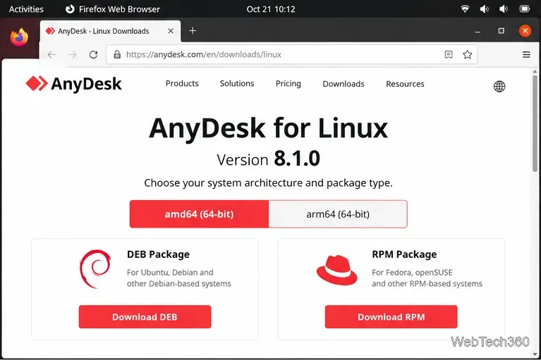This screenshot has width=541, height=360.
Task: Click the Firefox dock icon
Action: click(x=19, y=37)
